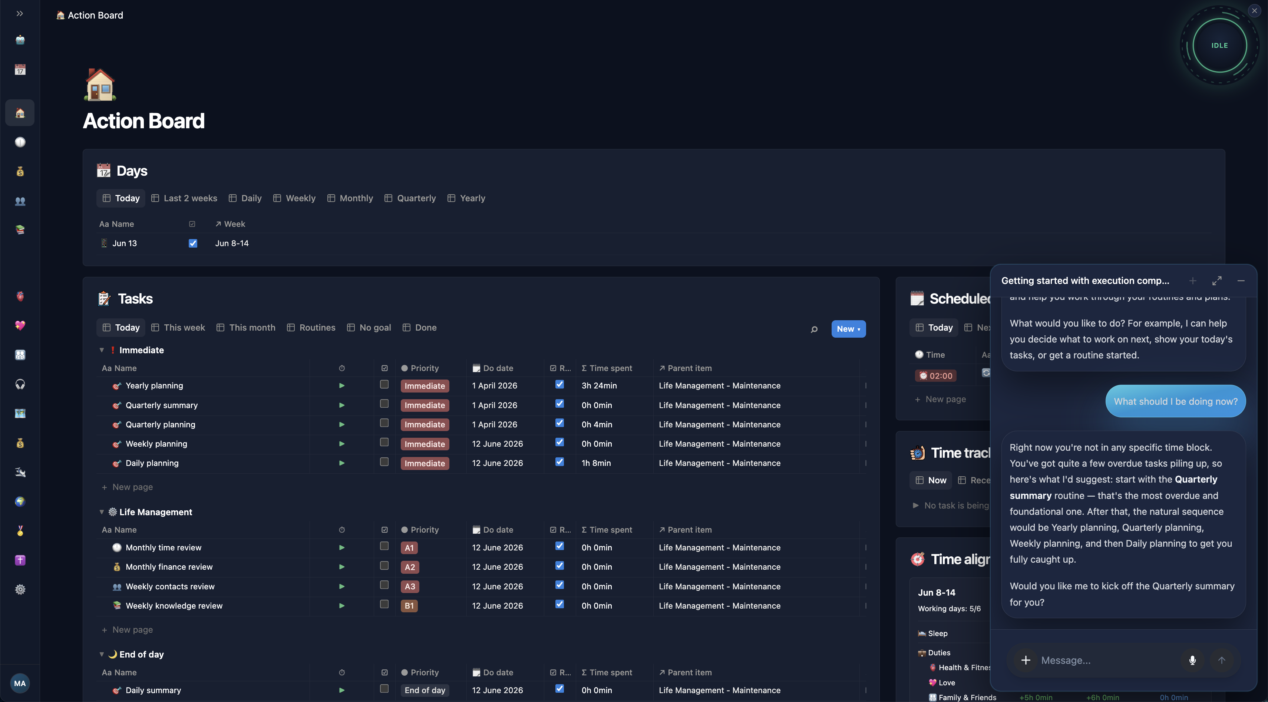The height and width of the screenshot is (702, 1268).
Task: Click the plus attachment icon beside Message
Action: (x=1026, y=660)
